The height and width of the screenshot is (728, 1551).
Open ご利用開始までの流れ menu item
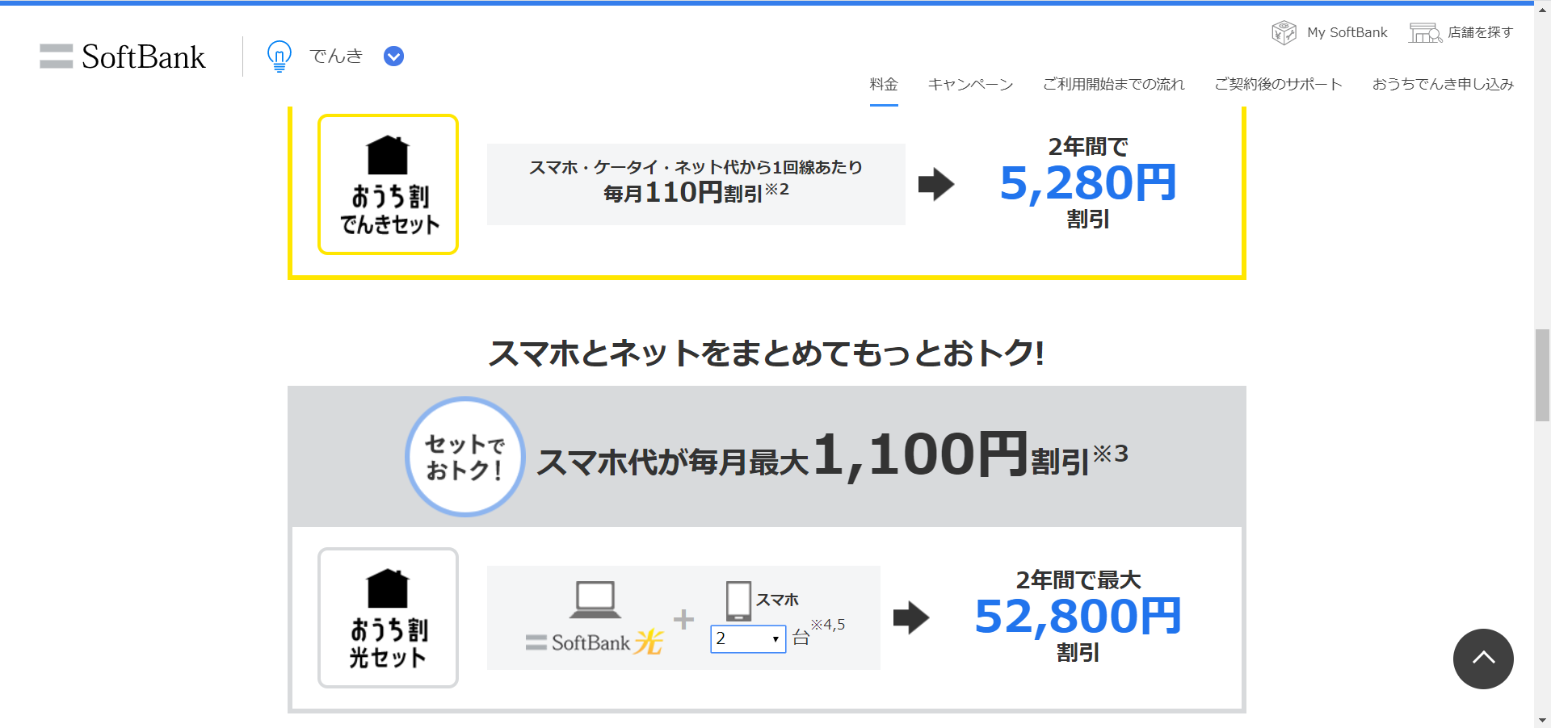1113,84
